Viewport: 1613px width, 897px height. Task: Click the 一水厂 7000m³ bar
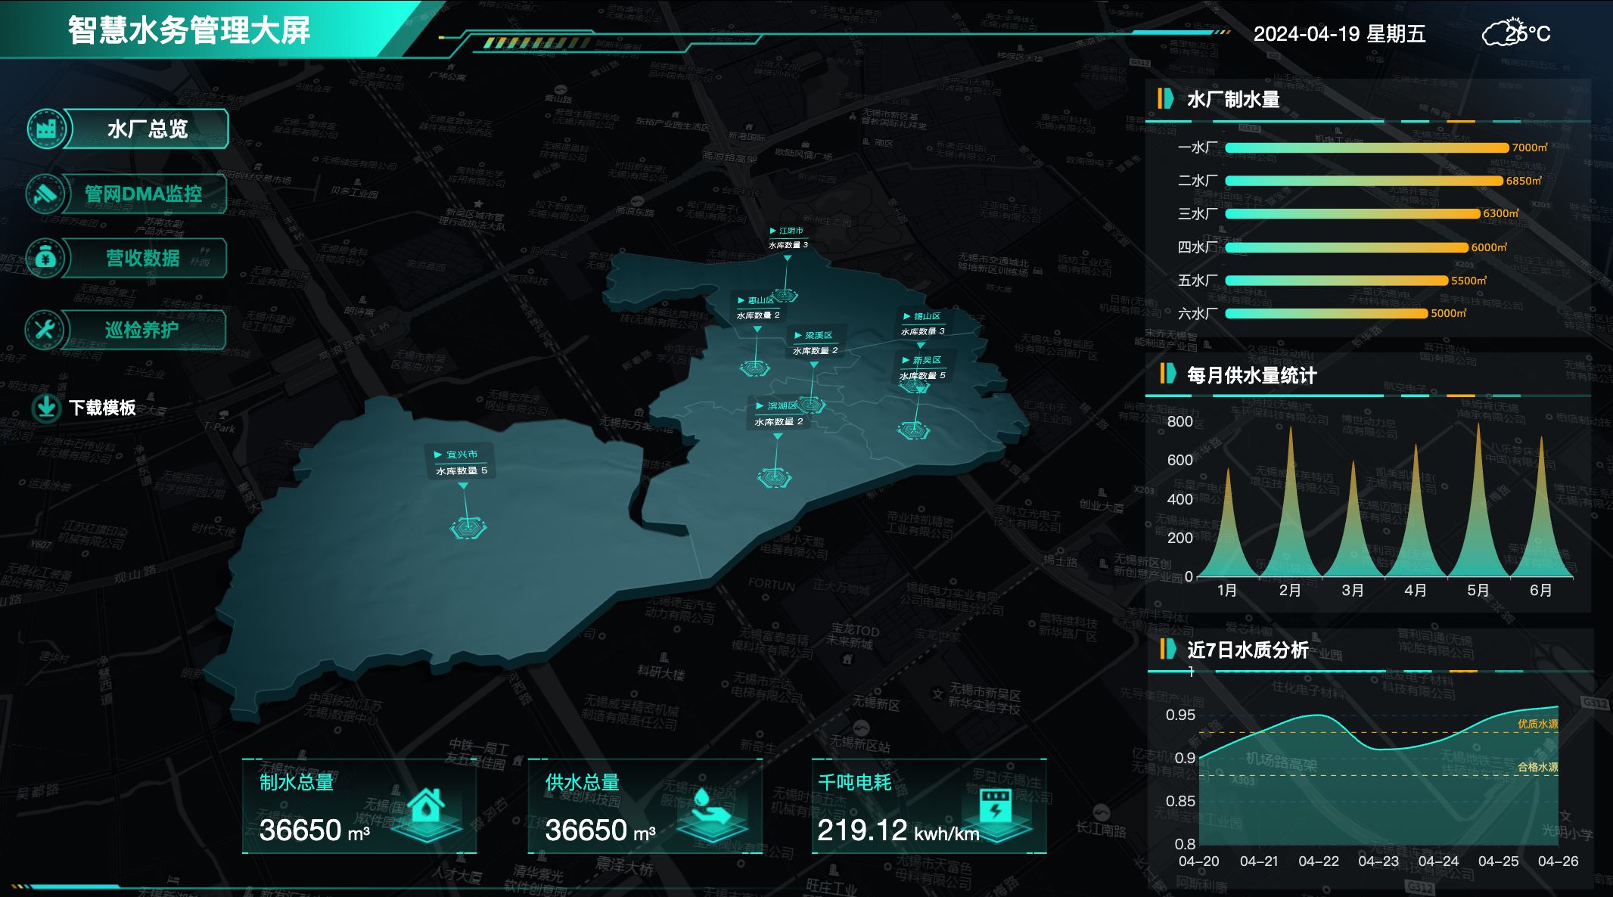1366,147
